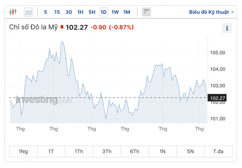Show the 1Th time range

coord(79,151)
